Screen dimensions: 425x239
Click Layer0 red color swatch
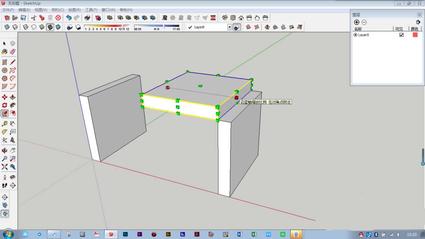click(415, 35)
